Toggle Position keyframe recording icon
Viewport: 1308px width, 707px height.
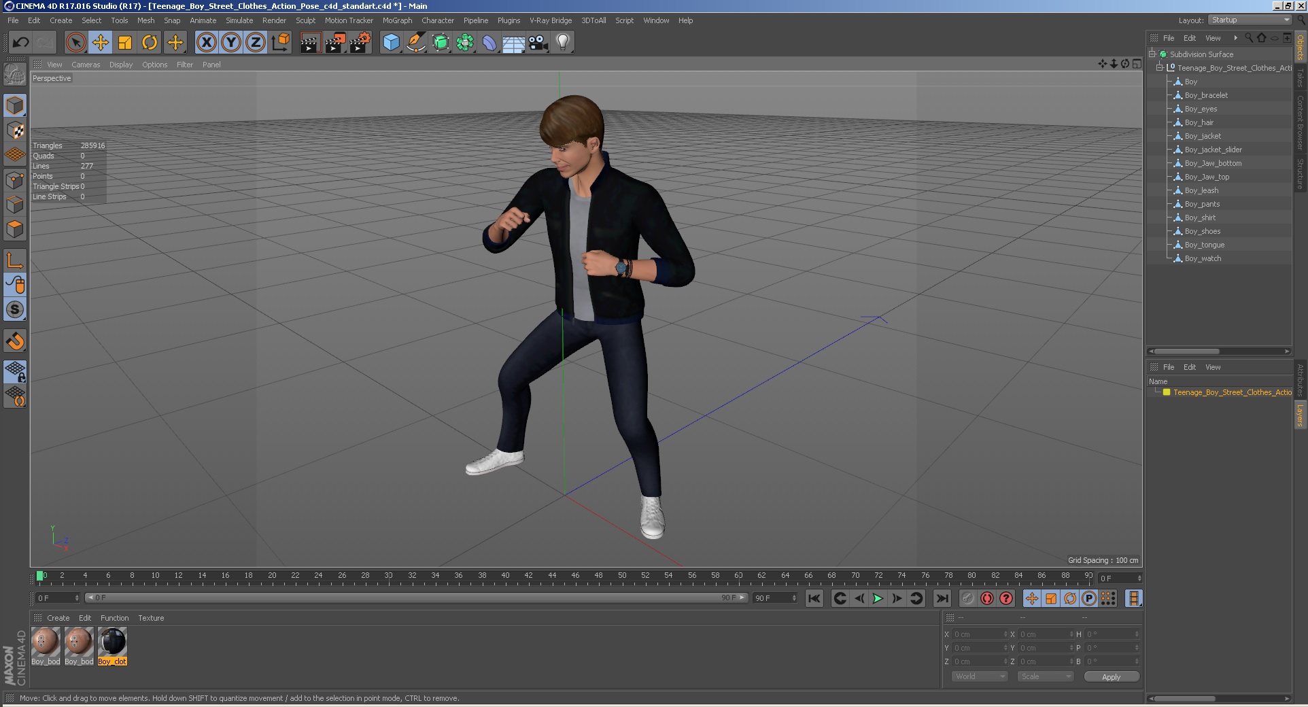[1032, 598]
